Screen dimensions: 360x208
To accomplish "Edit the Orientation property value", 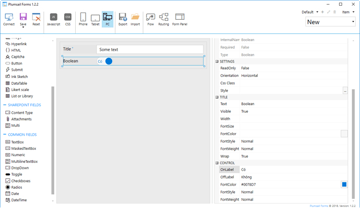I will click(294, 75).
